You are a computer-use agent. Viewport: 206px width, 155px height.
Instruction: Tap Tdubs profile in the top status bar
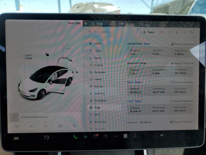98,24
